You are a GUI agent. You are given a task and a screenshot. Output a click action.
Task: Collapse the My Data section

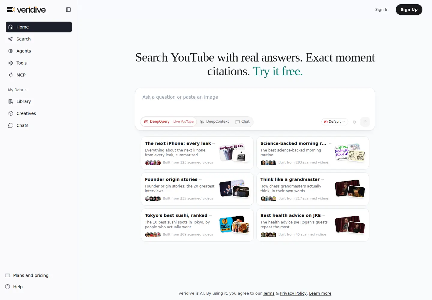[18, 90]
